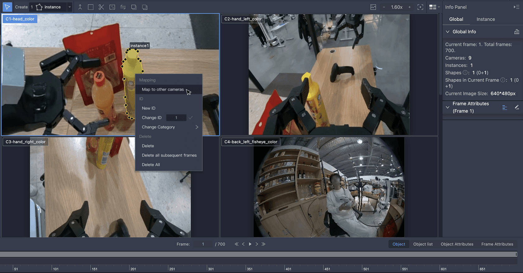
Task: Click the Frame Attributes edit pencil icon
Action: click(517, 107)
